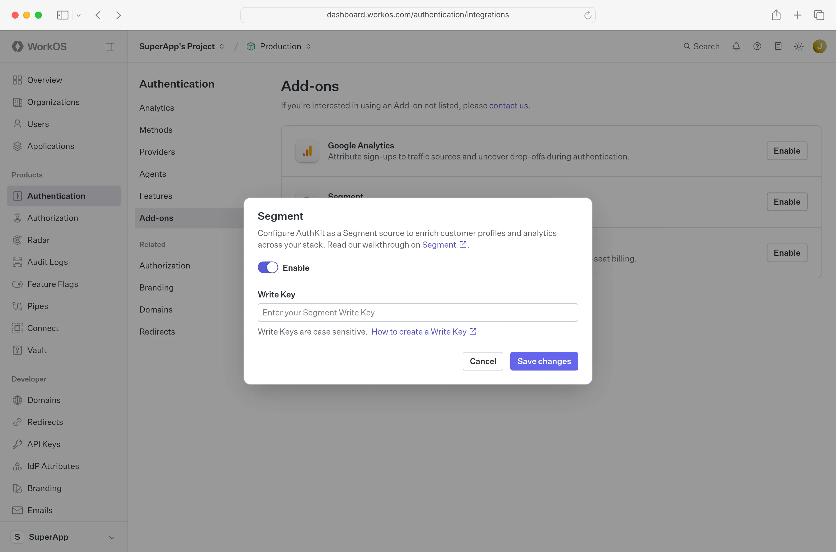Screen dimensions: 836x552
Task: Select Authentication in the Products sidebar
Action: click(64, 196)
